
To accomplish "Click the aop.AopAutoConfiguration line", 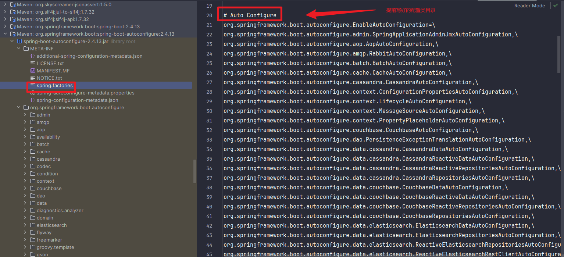I will point(331,44).
